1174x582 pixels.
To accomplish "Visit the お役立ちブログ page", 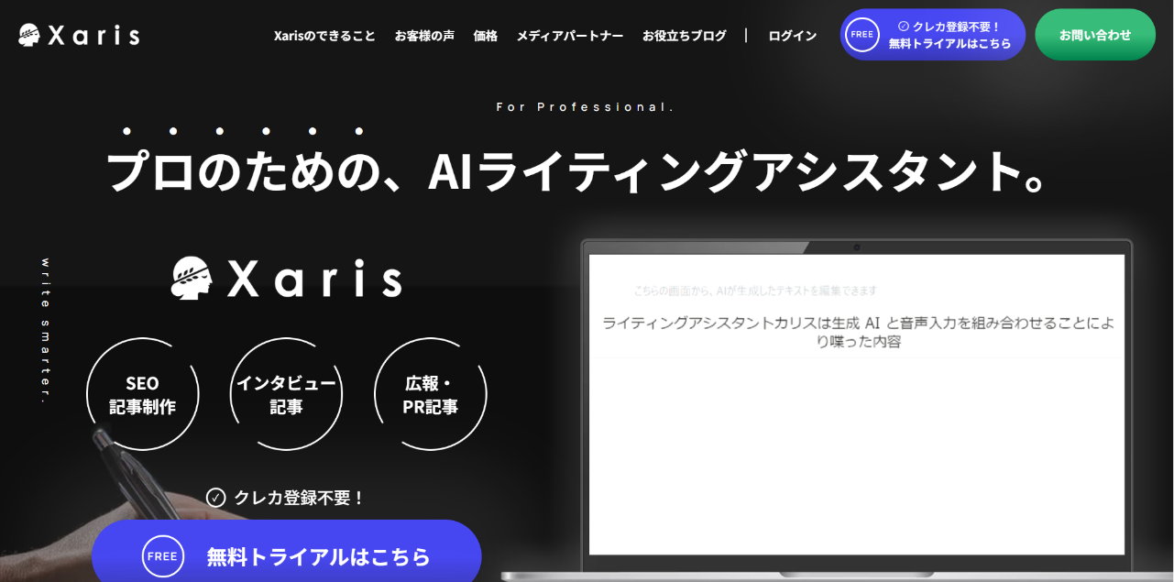I will pos(684,36).
